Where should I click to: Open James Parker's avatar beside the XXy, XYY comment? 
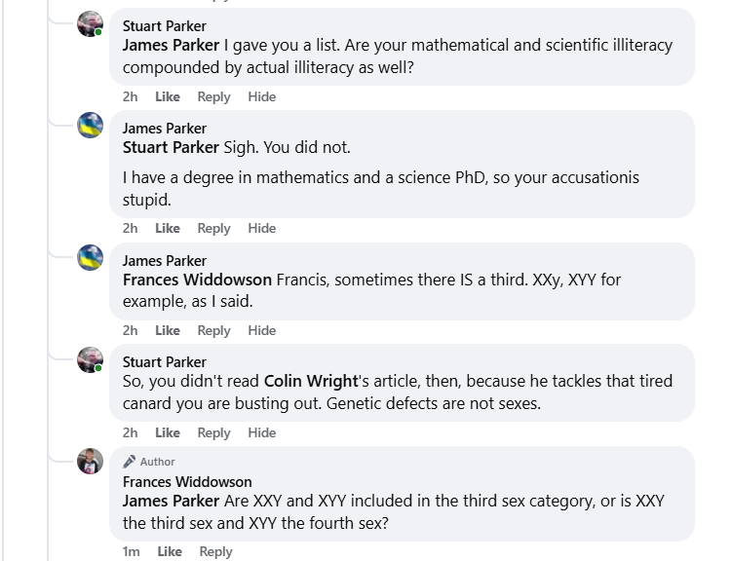point(91,259)
